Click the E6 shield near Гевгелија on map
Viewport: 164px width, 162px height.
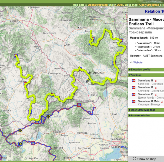pyautogui.click(x=79, y=105)
